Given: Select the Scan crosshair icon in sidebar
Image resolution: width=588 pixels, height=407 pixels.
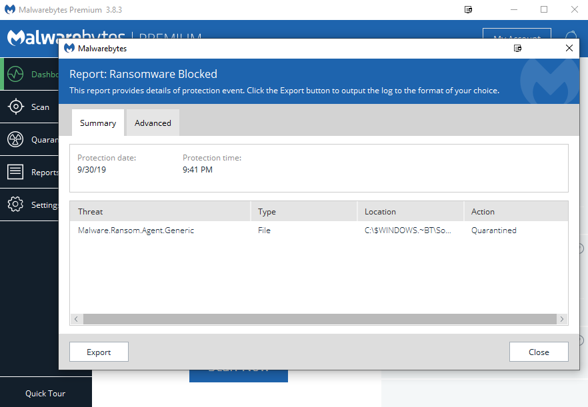Looking at the screenshot, I should pyautogui.click(x=15, y=107).
